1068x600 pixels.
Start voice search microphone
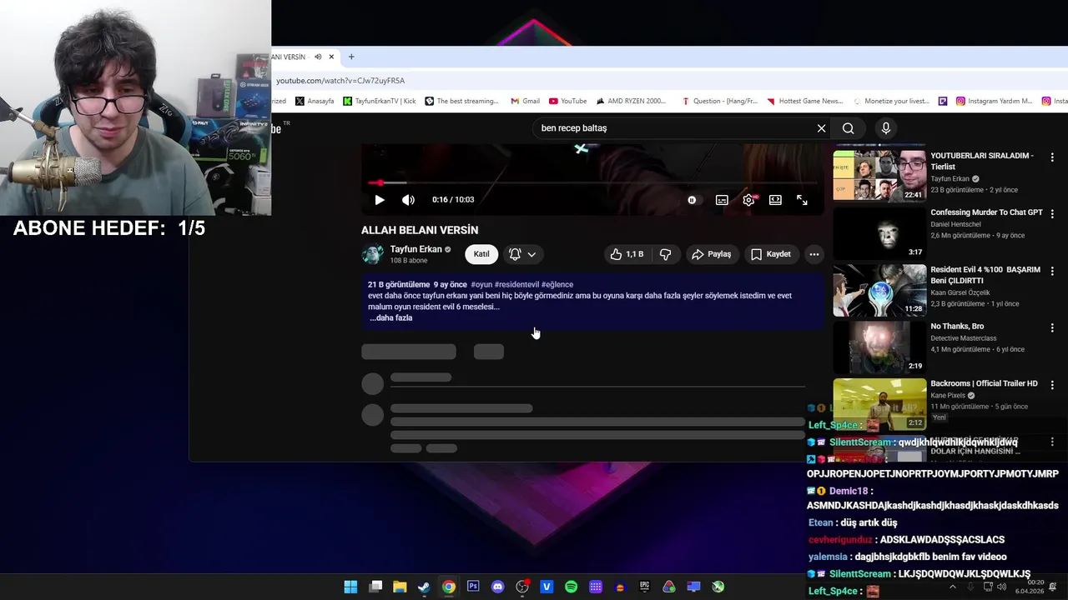[x=886, y=128]
